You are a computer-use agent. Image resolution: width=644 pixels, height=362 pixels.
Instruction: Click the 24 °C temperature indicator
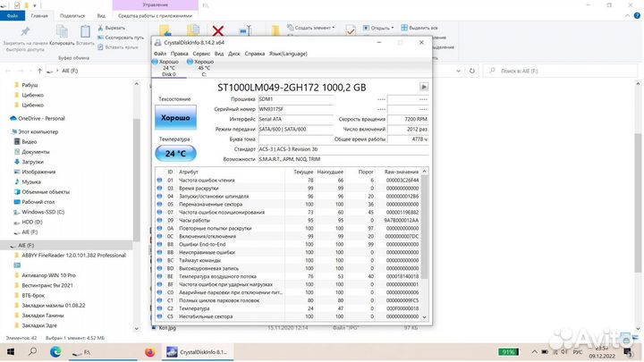[x=175, y=154]
